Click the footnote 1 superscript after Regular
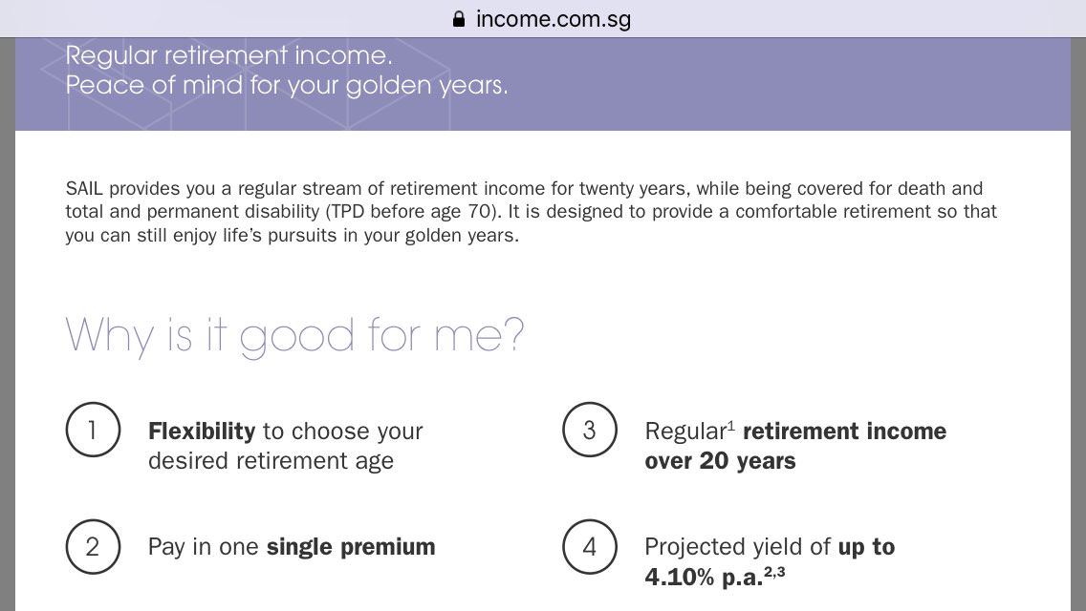 point(730,424)
